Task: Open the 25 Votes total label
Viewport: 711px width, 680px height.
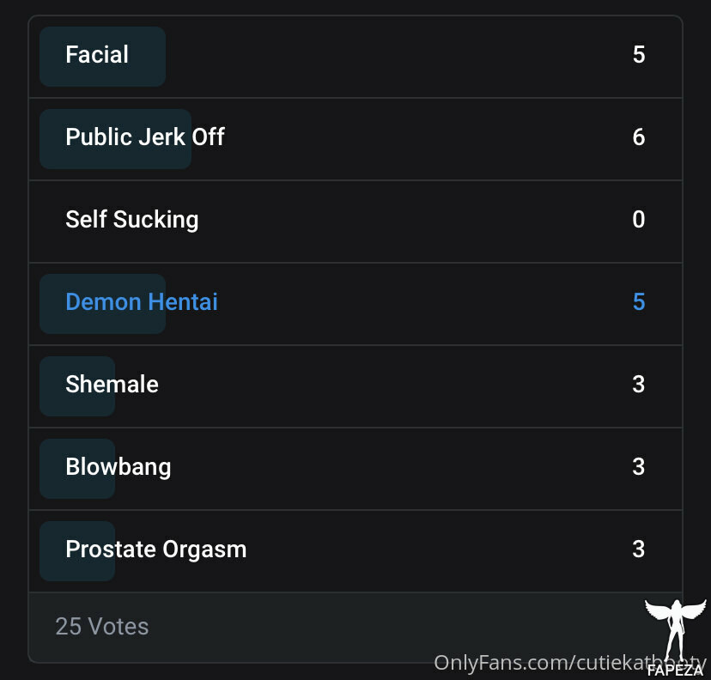Action: pyautogui.click(x=102, y=627)
